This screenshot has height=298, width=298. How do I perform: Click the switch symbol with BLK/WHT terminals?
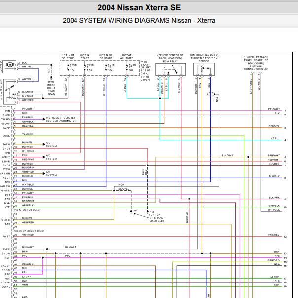[x=10, y=92]
